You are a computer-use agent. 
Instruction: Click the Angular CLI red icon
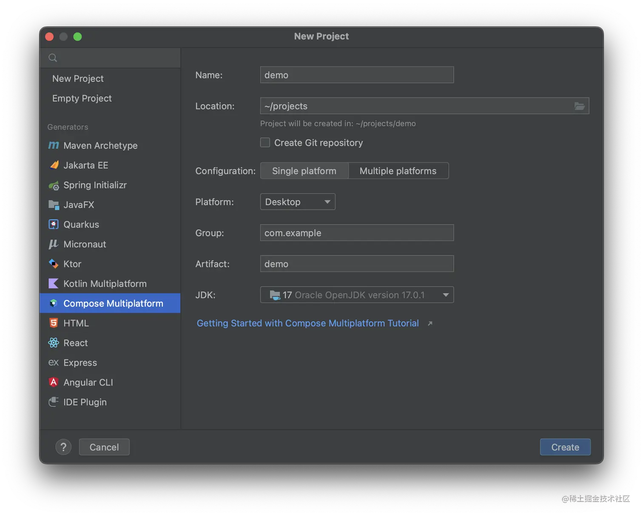54,382
